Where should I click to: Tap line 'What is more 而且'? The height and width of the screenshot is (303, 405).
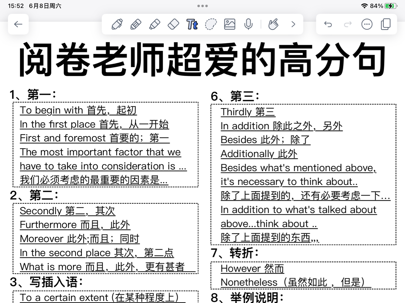(107, 267)
